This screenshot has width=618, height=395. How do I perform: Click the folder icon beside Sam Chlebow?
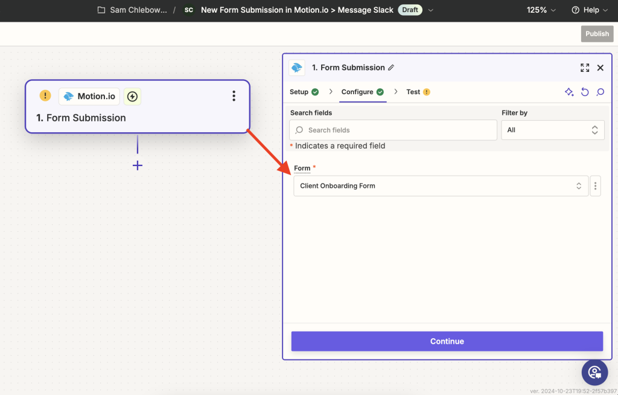pyautogui.click(x=101, y=10)
